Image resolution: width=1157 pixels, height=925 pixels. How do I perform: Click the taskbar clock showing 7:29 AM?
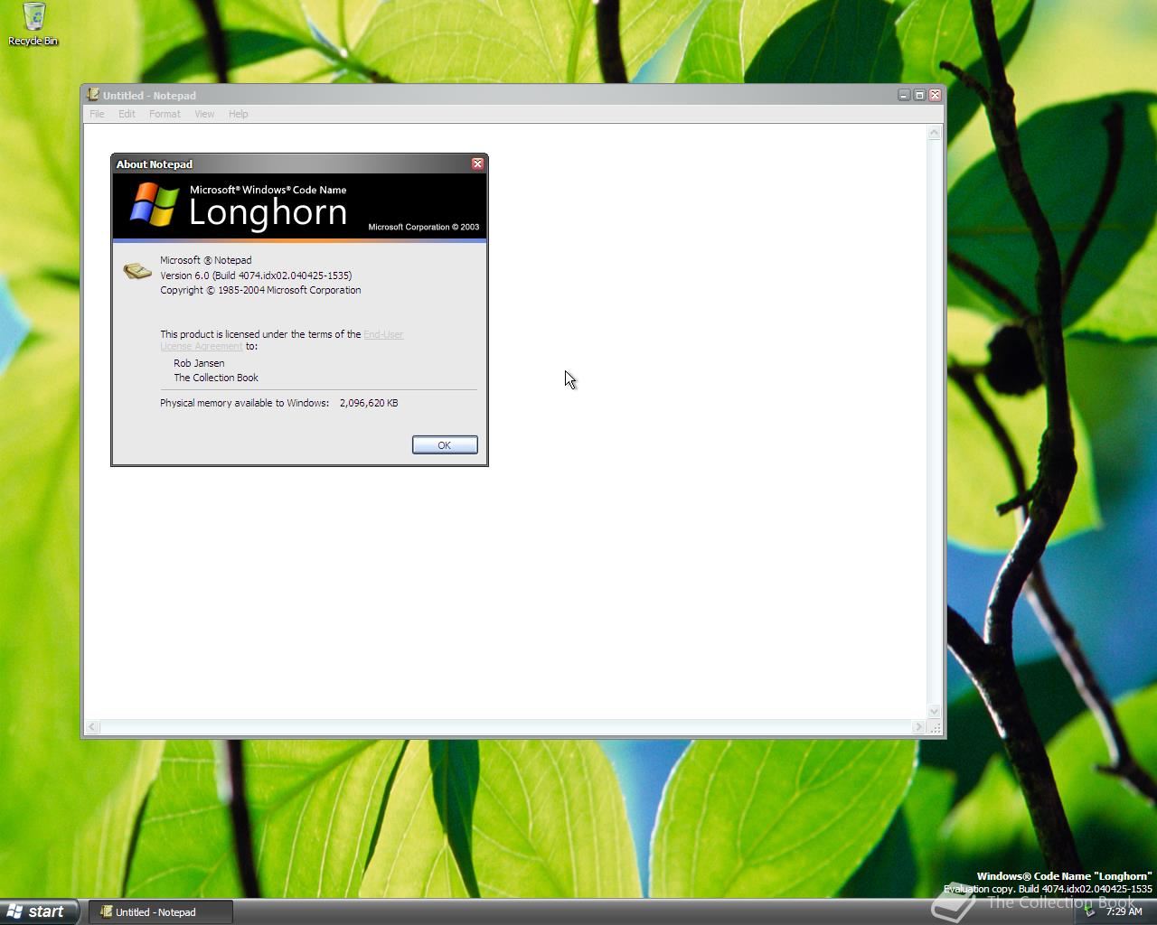click(1124, 912)
